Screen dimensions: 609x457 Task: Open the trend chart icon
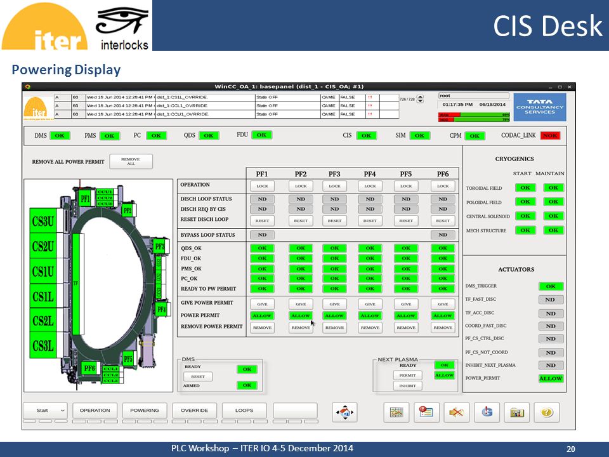396,413
